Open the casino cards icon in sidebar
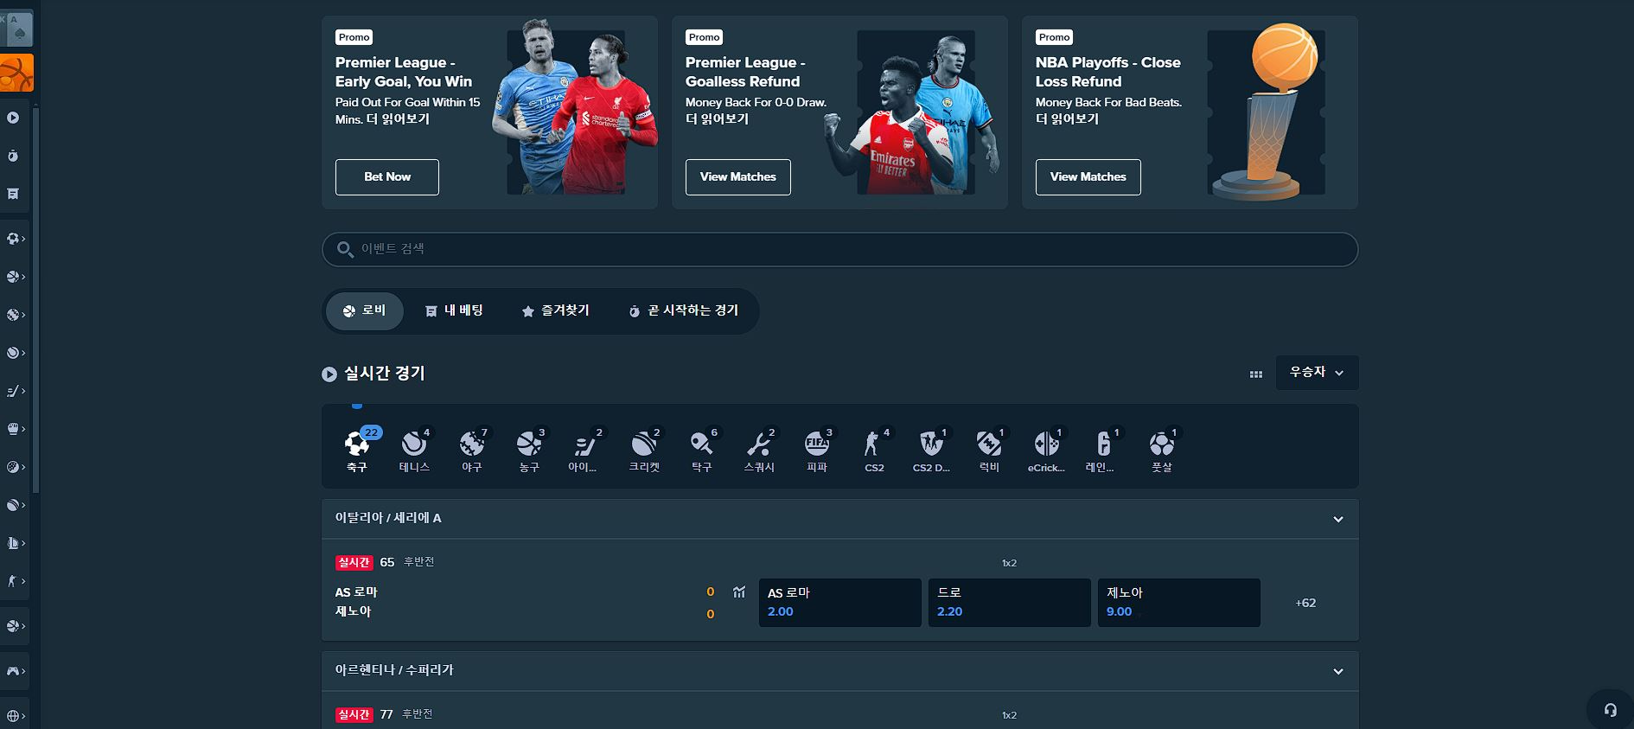The image size is (1634, 729). (16, 29)
